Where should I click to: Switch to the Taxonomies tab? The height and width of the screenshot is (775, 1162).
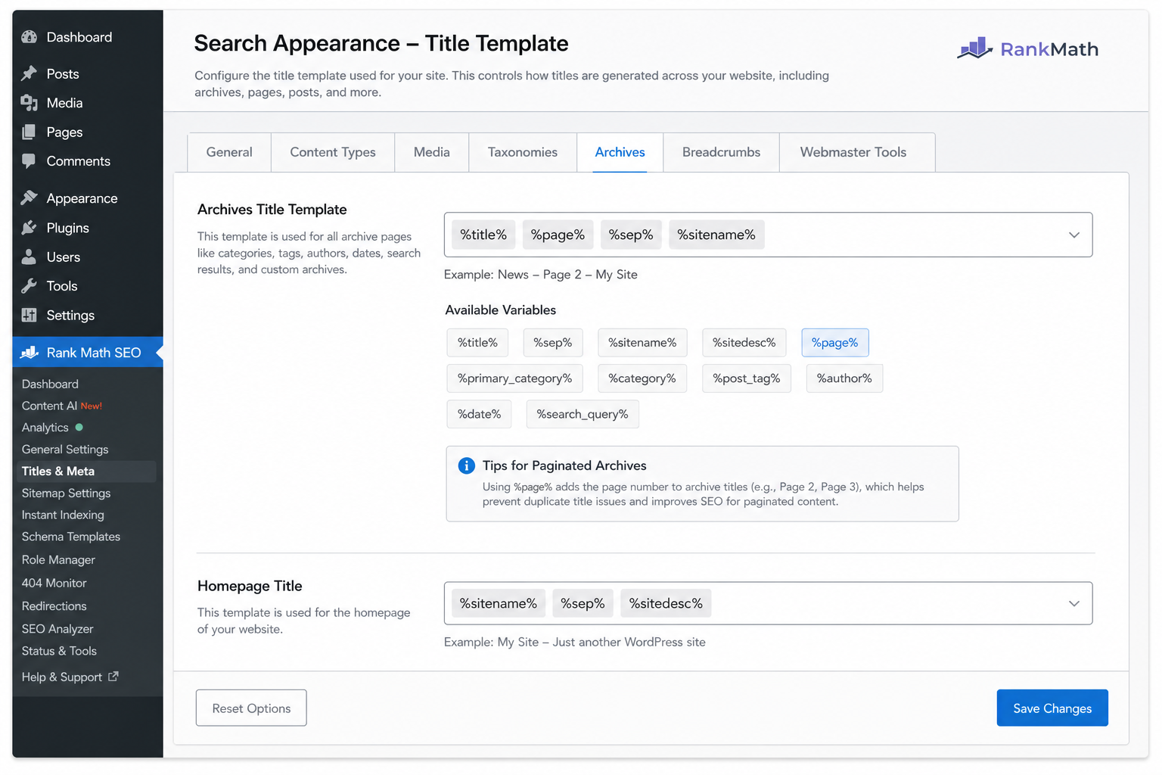(523, 152)
